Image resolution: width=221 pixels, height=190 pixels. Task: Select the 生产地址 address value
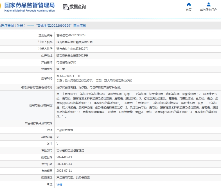tap(72, 55)
